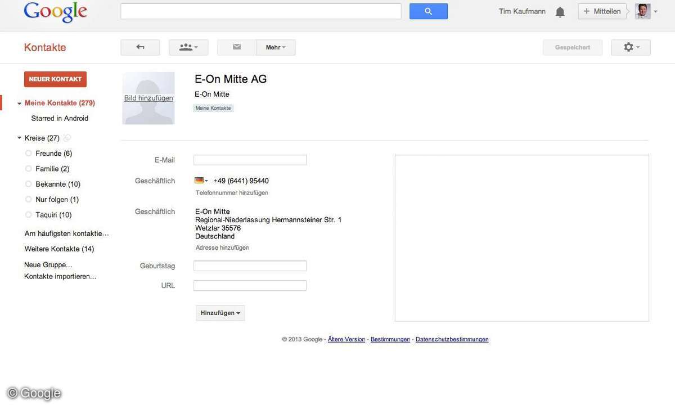Image resolution: width=675 pixels, height=405 pixels.
Task: Click the Tim Kaufmann name
Action: point(522,11)
